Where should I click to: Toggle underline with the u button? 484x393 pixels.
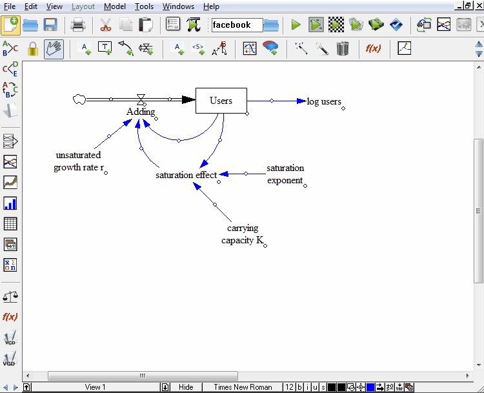315,387
